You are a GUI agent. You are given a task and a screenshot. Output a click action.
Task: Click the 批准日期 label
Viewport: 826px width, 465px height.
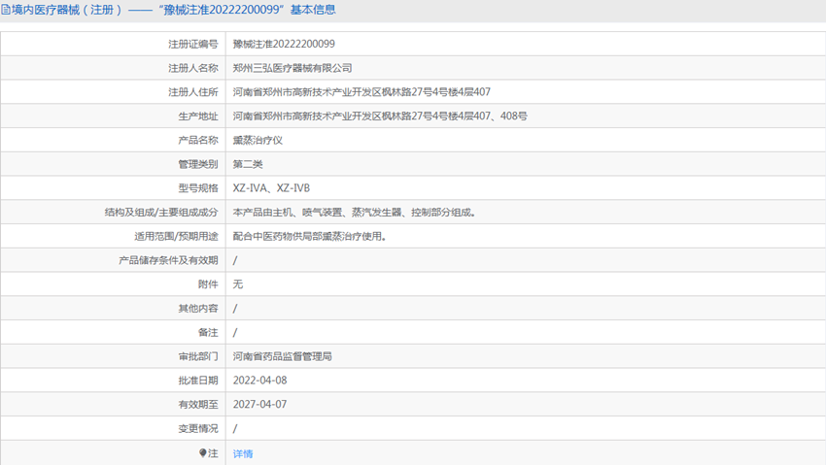198,381
